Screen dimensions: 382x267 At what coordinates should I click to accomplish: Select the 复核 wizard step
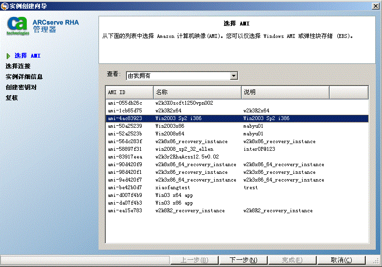(12, 98)
